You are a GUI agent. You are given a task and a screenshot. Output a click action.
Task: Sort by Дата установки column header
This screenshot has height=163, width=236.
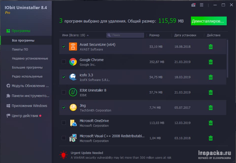coord(185,35)
